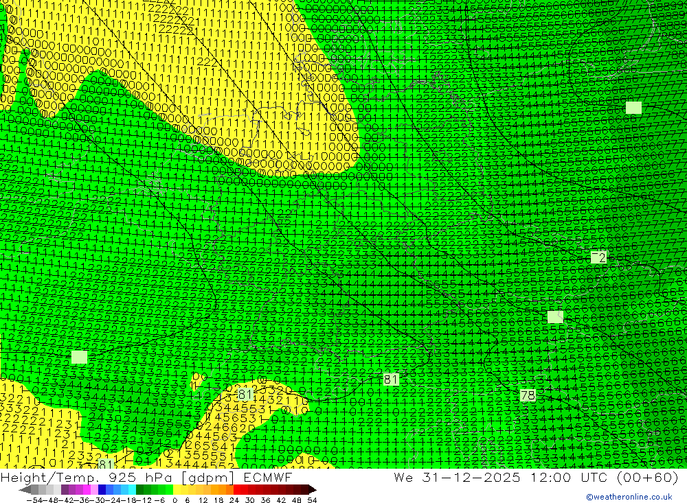Pick the yellow 0-degree swatch in legend

pos(177,489)
